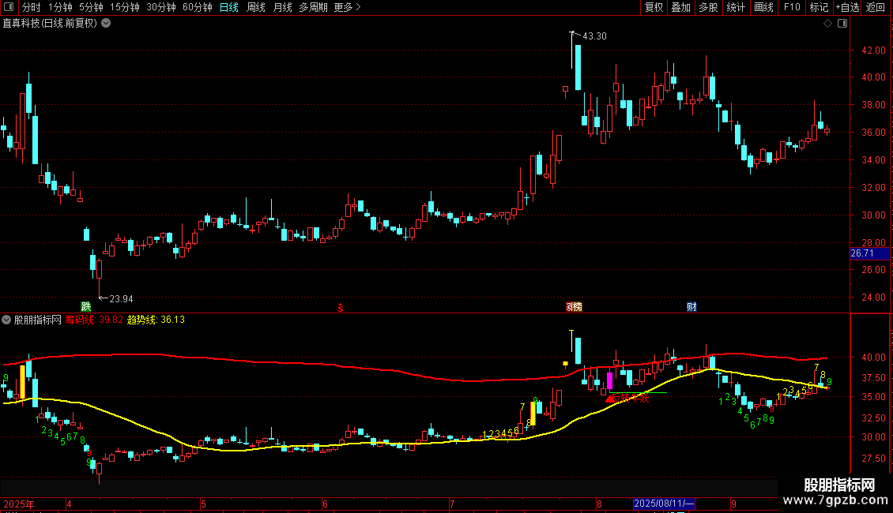
Task: Toggle the right side panel icon
Action: 842,24
